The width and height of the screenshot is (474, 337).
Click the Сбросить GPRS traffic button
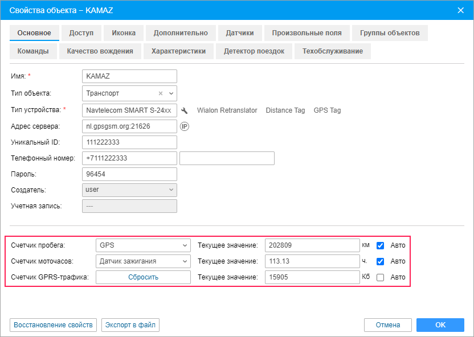tap(143, 277)
